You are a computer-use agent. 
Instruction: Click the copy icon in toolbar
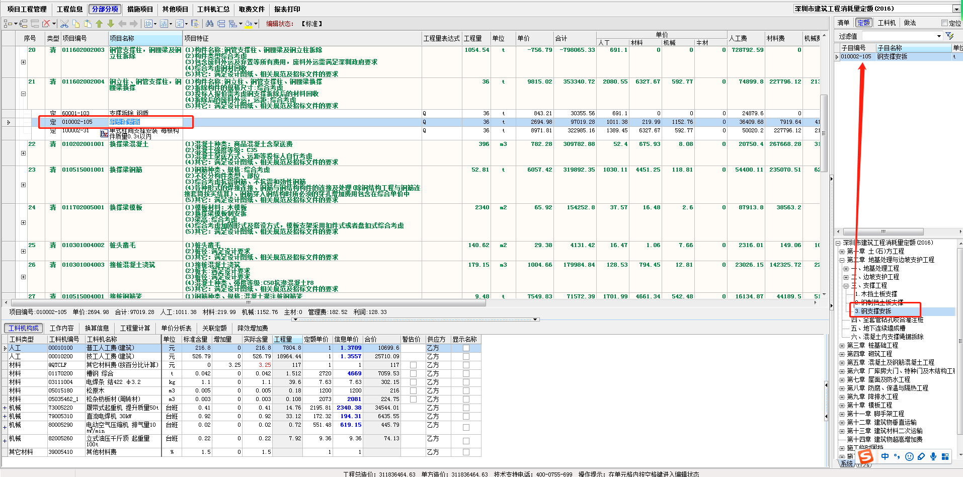coord(76,24)
